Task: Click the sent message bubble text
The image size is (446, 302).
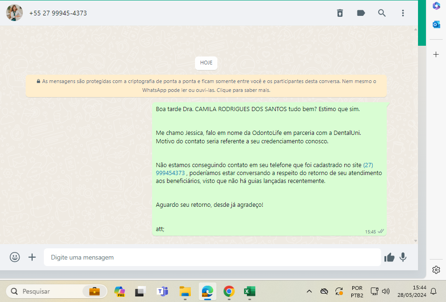Action: tap(269, 169)
